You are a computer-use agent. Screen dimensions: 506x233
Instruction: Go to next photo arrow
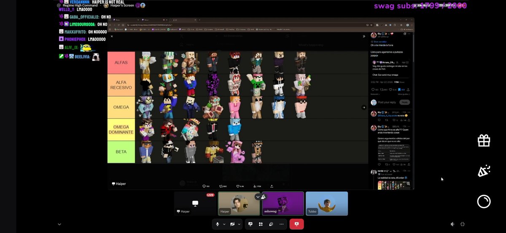pos(364,107)
